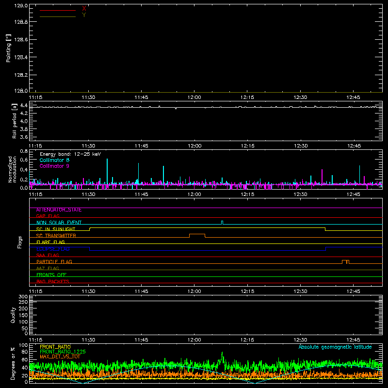Select the orange MAX_DET_VS_TOT legend label
This screenshot has width=388, height=388.
[60, 356]
